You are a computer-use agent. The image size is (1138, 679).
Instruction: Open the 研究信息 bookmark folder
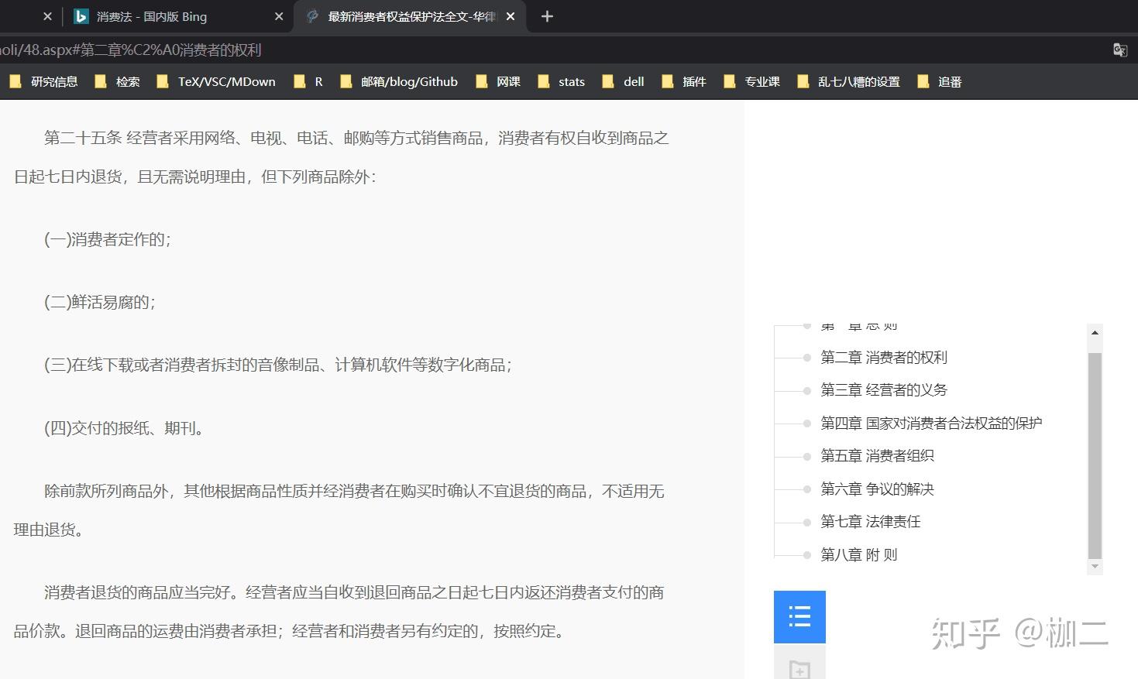43,81
